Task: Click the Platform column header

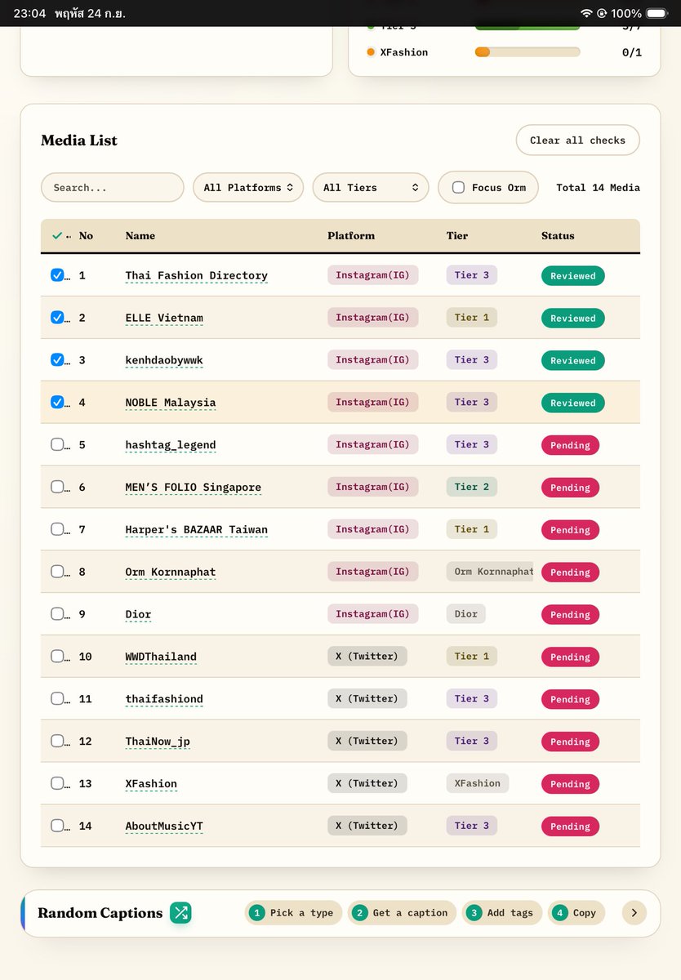Action: 351,236
